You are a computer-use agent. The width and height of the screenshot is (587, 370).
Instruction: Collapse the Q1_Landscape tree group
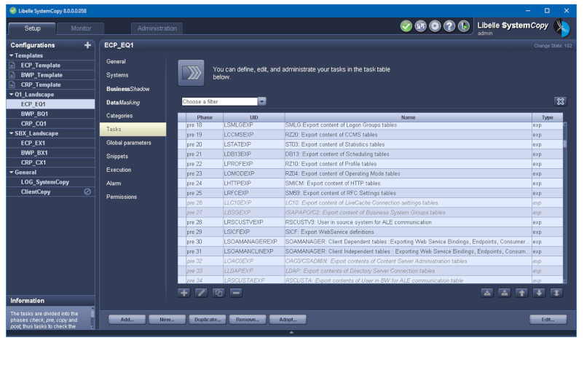coord(12,95)
